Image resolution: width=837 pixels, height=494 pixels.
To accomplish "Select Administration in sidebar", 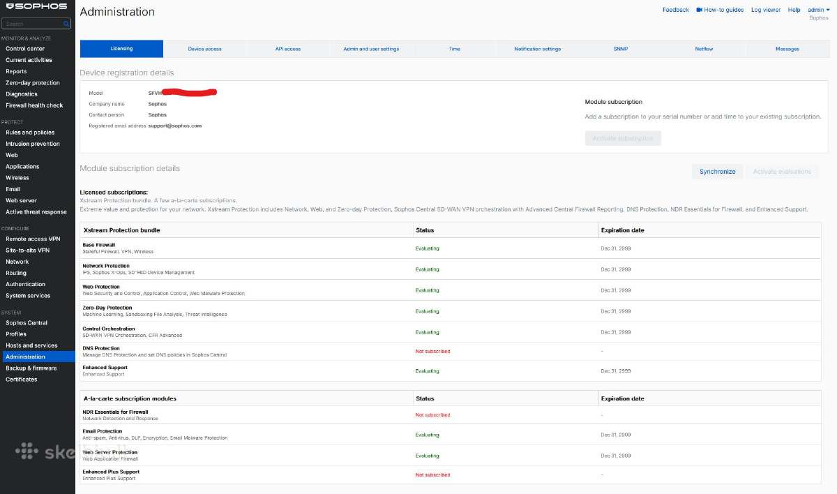I will tap(37, 357).
